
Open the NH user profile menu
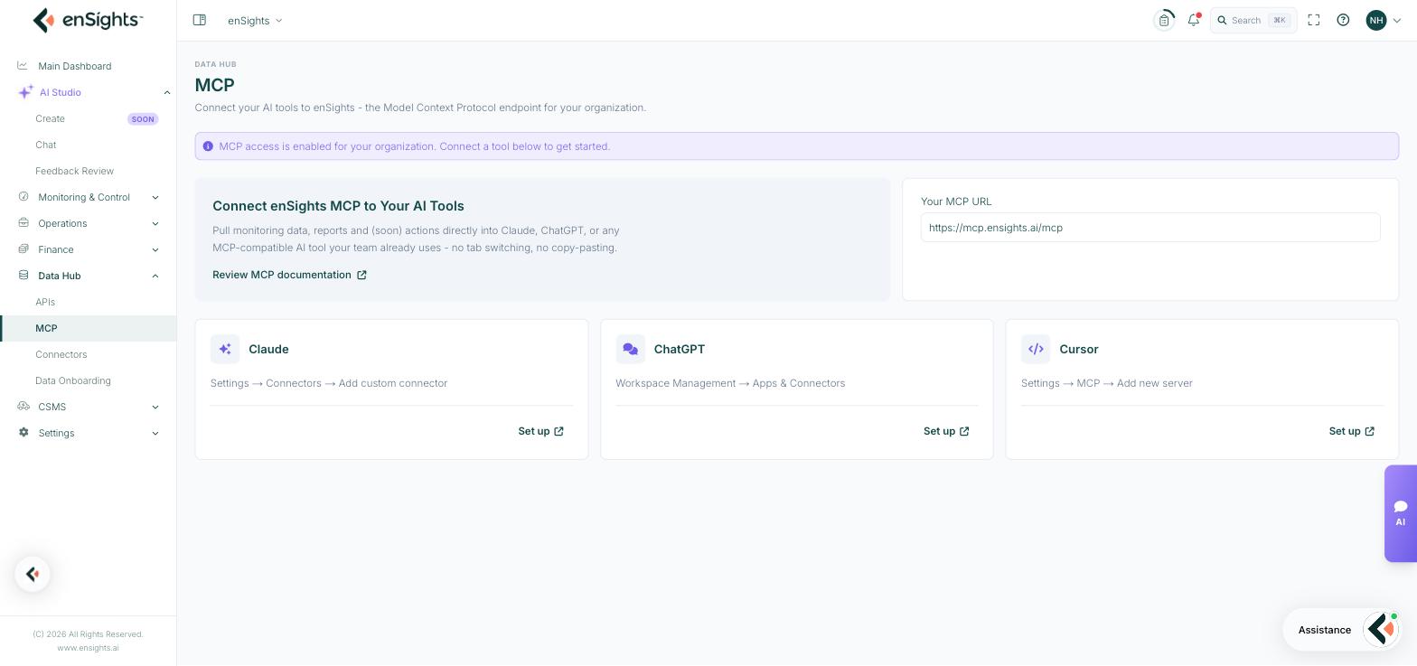(x=1384, y=20)
